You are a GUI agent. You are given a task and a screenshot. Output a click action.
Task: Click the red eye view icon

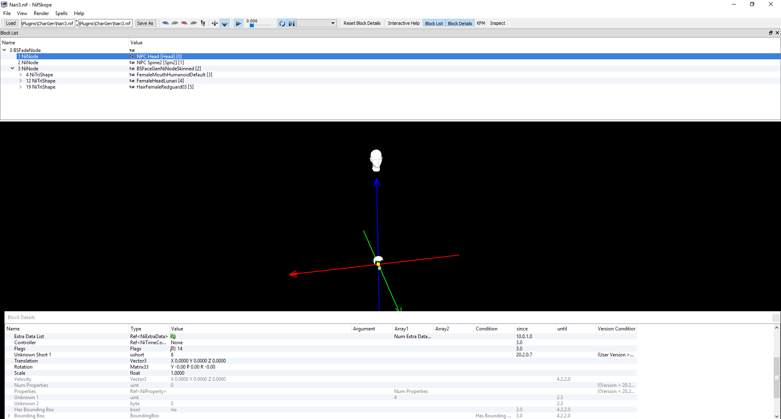point(184,23)
